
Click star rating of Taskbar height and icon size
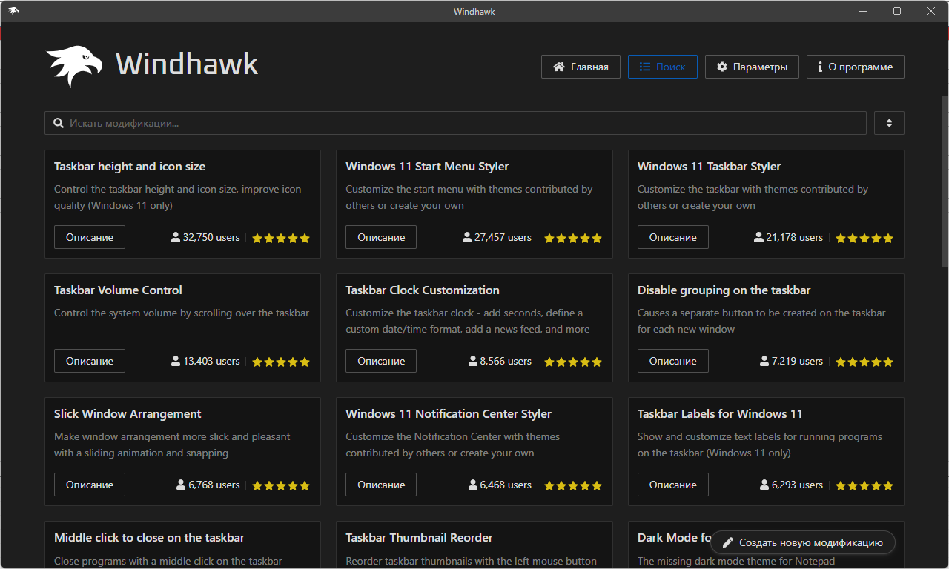pos(281,239)
